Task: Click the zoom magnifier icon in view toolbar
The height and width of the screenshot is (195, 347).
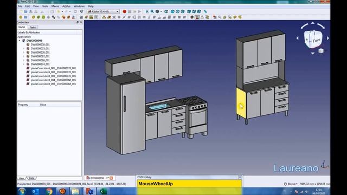Action: (x=152, y=11)
